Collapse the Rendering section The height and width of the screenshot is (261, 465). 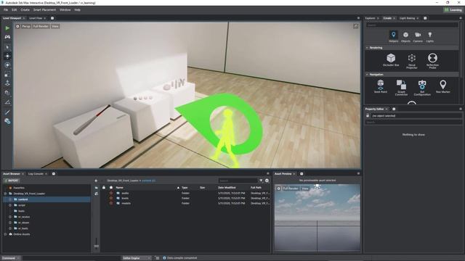point(367,48)
